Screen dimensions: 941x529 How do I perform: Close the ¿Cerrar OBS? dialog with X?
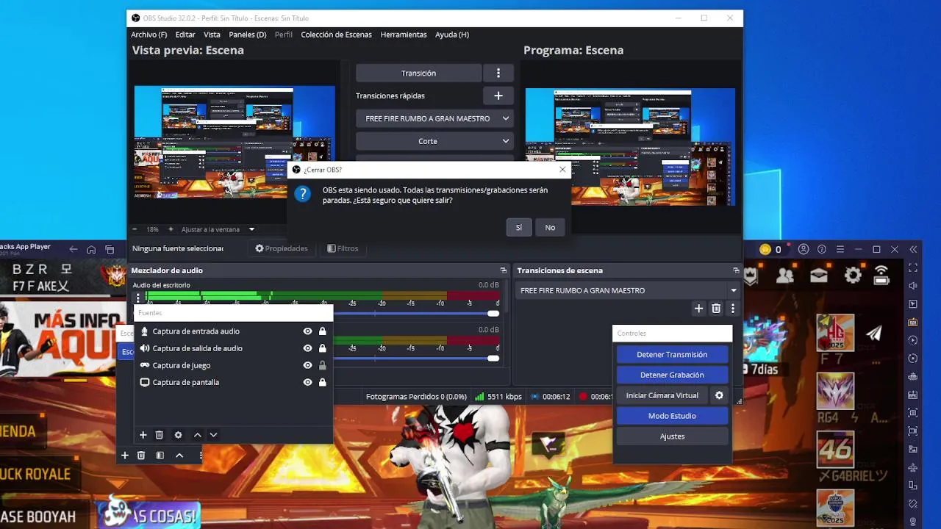(562, 169)
